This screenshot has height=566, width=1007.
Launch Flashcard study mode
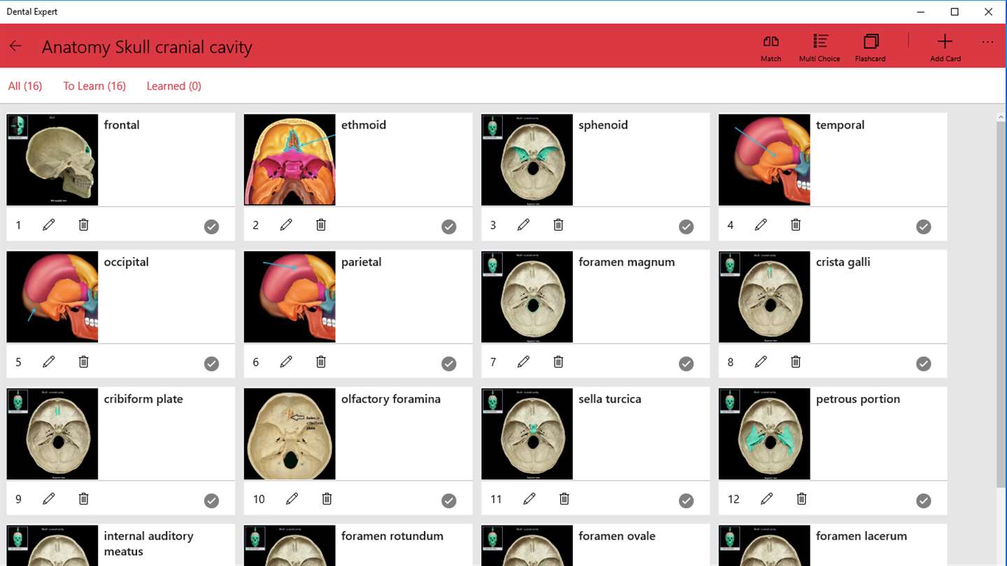pyautogui.click(x=870, y=48)
